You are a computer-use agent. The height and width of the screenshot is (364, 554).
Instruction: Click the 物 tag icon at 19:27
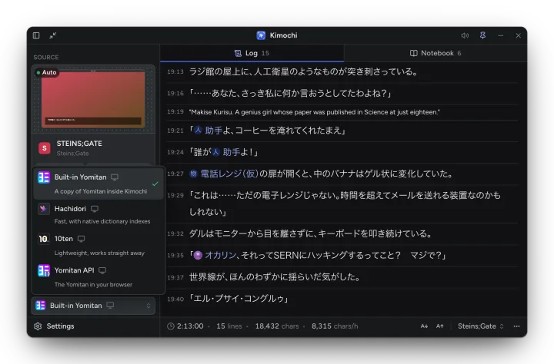[193, 174]
